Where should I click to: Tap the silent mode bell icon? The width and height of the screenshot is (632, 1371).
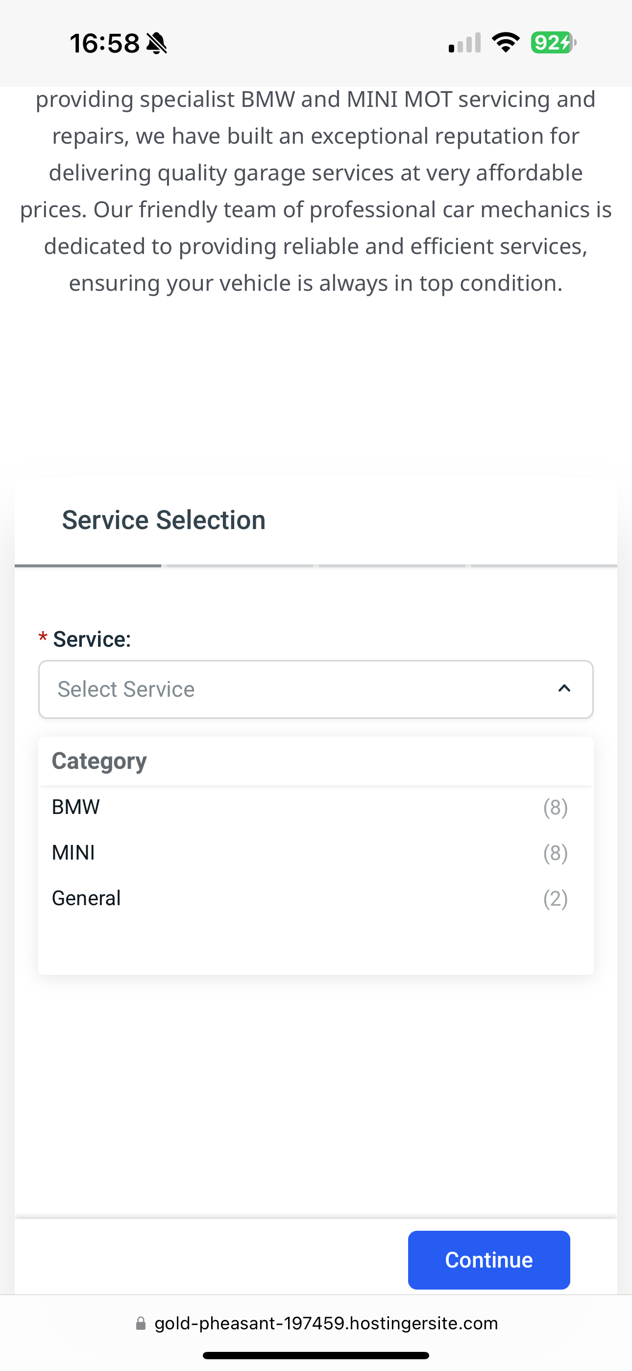(x=157, y=43)
